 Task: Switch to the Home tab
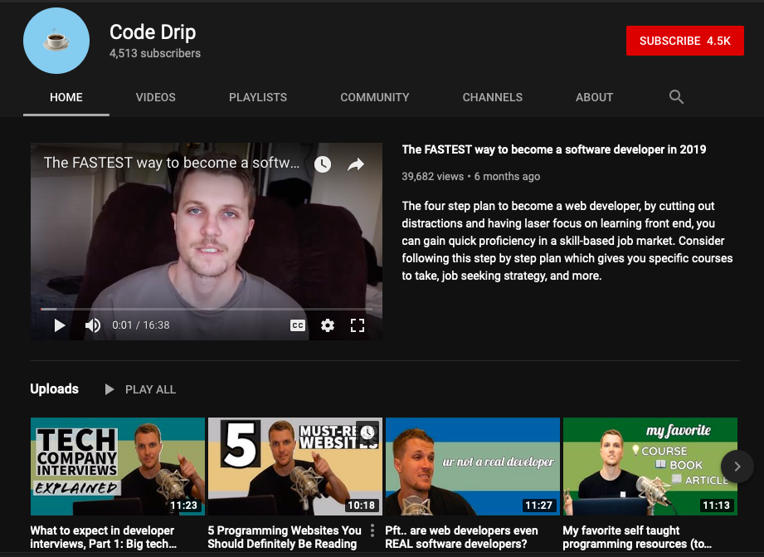(x=66, y=97)
